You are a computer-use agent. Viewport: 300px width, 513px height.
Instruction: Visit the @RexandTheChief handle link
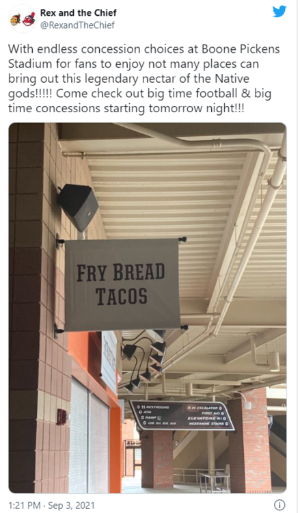pos(77,25)
